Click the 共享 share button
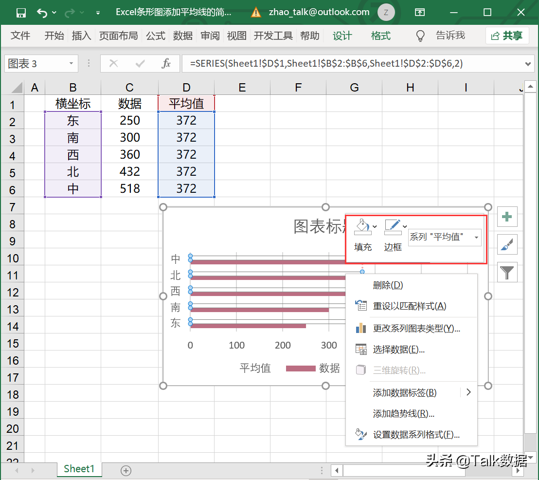Image resolution: width=539 pixels, height=480 pixels. click(x=507, y=36)
